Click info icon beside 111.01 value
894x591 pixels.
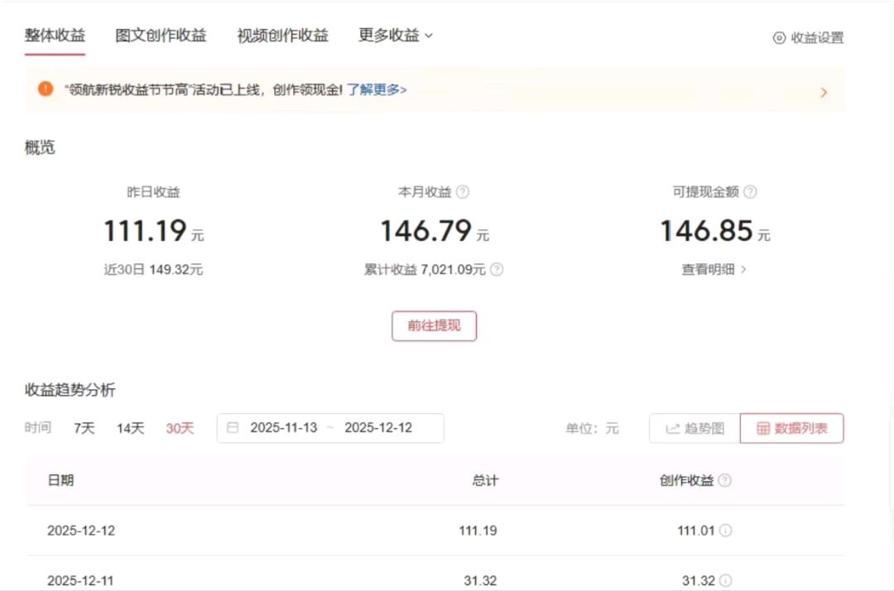coord(725,531)
